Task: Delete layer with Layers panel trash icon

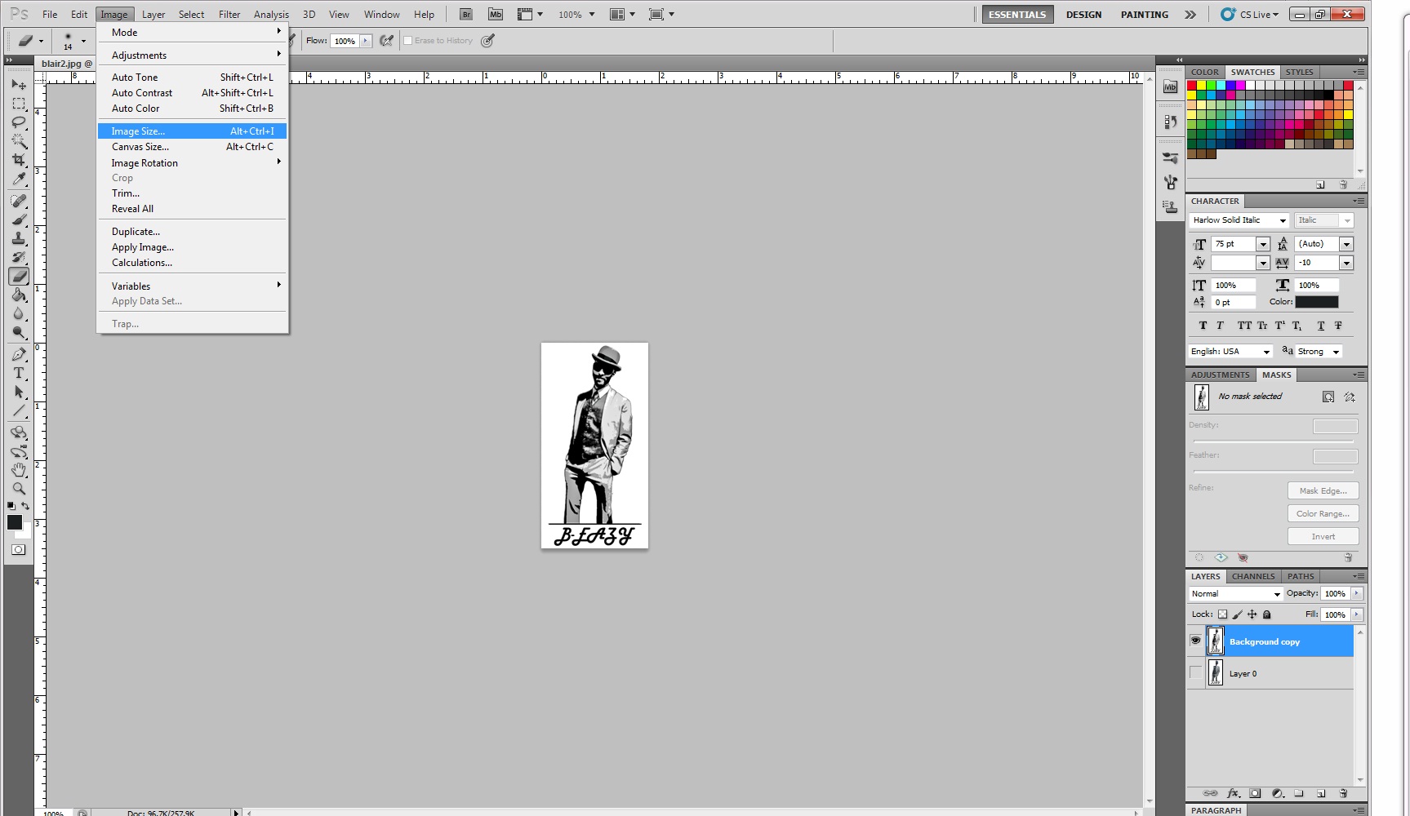Action: click(x=1344, y=793)
